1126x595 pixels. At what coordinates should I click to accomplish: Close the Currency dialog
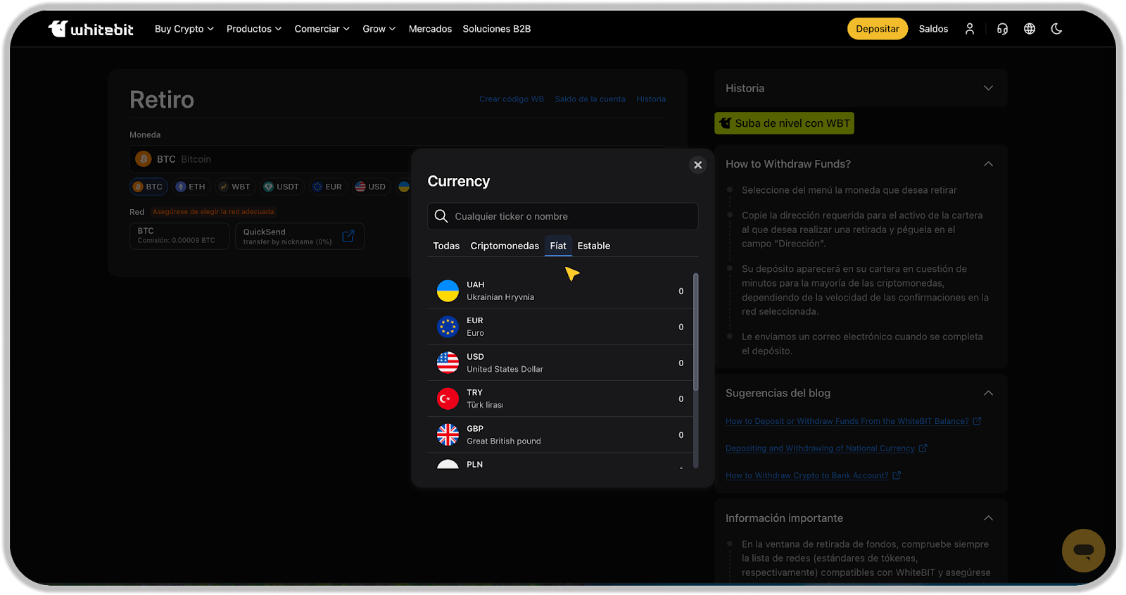[x=697, y=165]
